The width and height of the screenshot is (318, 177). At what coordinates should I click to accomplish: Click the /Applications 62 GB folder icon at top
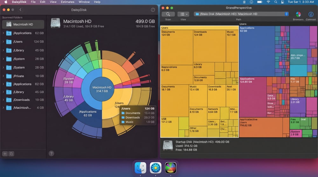pyautogui.click(x=9, y=33)
